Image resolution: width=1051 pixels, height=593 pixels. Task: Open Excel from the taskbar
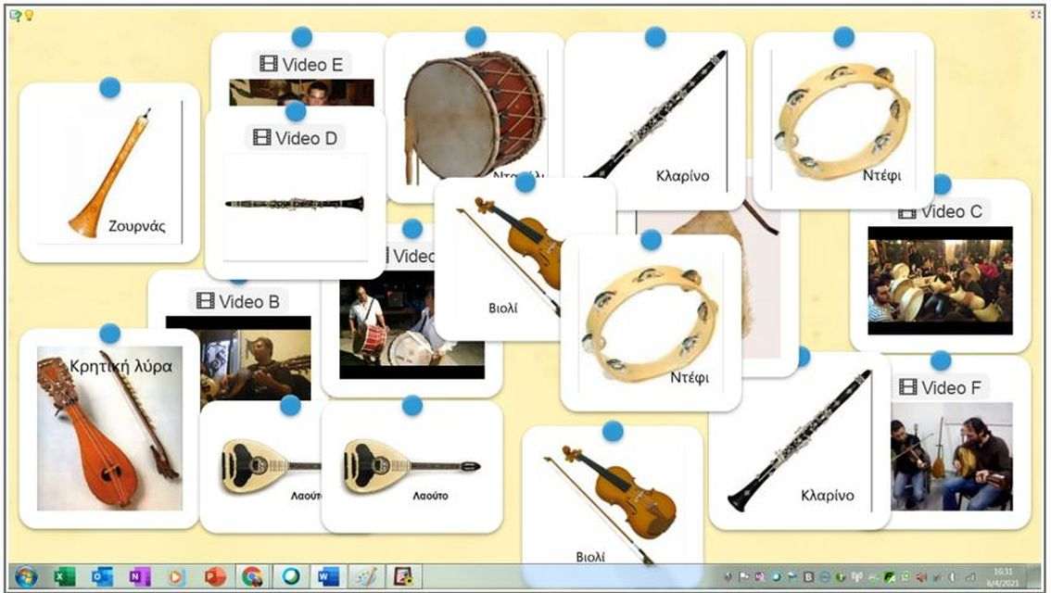64,576
